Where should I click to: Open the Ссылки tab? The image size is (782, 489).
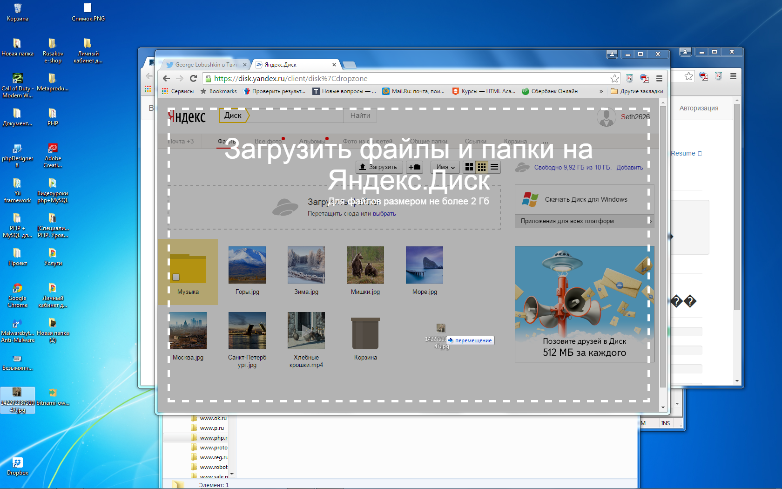476,141
